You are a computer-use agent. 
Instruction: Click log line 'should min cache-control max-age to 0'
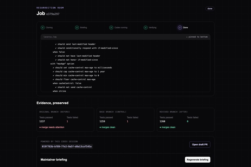[76, 76]
